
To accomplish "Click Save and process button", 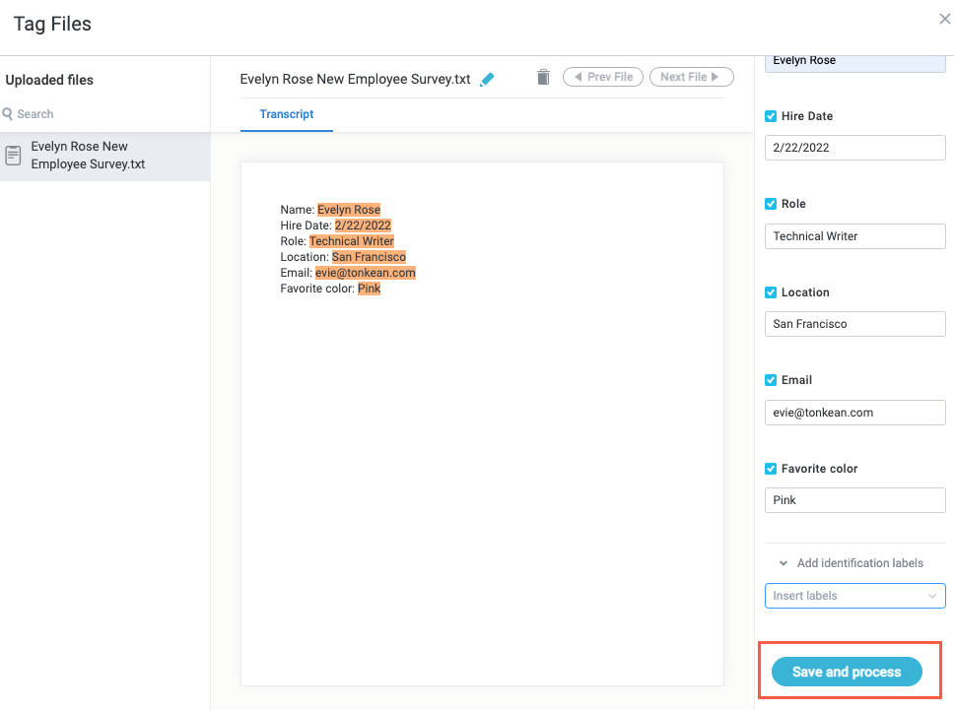I will tap(847, 672).
